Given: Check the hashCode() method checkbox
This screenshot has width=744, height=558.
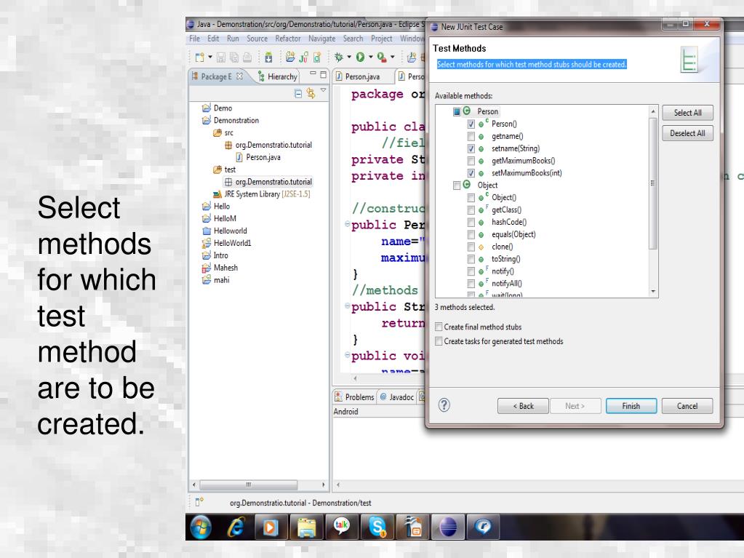Looking at the screenshot, I should point(471,222).
